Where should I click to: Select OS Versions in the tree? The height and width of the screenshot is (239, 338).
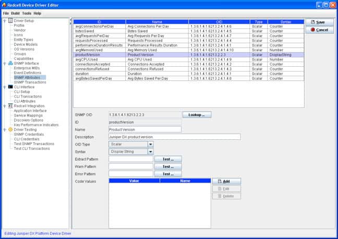[24, 49]
